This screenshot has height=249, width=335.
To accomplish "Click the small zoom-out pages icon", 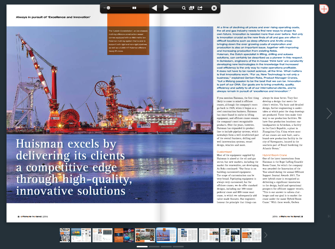I will pos(104,8).
